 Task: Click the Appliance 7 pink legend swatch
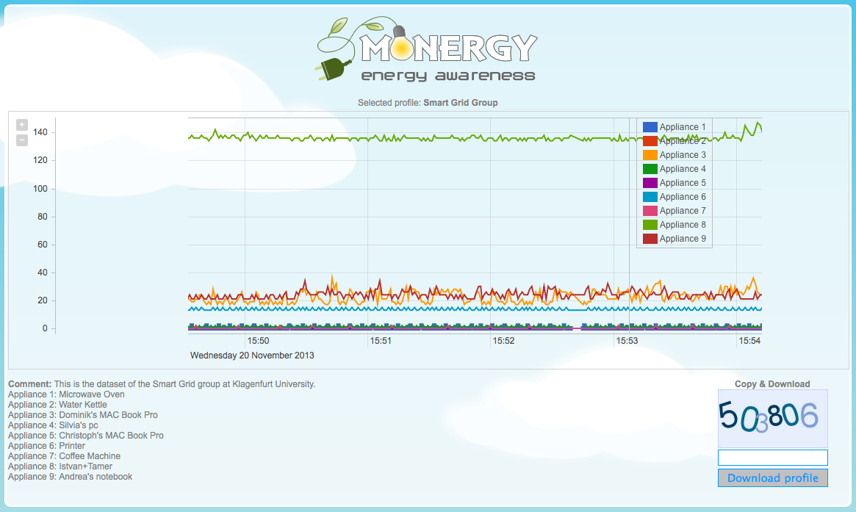click(650, 211)
